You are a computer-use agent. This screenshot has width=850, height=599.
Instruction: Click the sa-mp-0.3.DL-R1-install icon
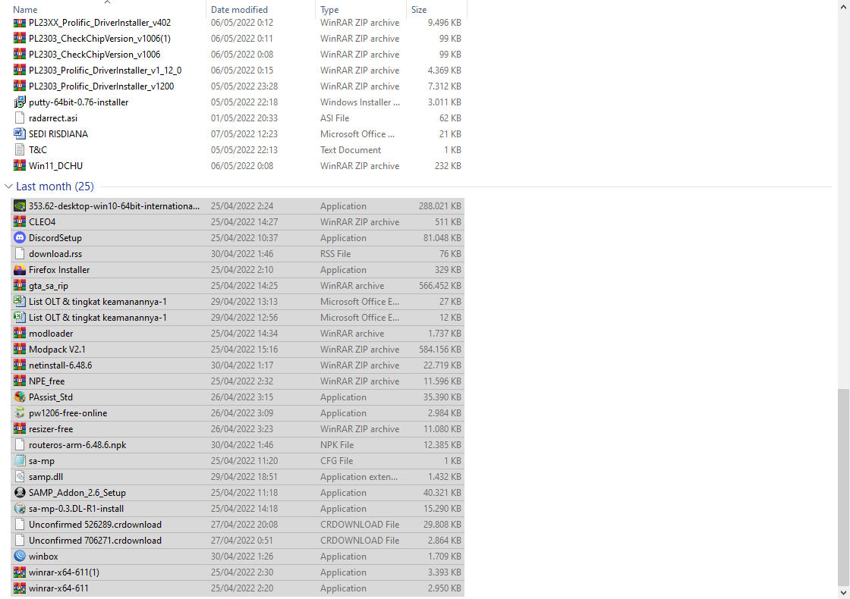click(20, 509)
